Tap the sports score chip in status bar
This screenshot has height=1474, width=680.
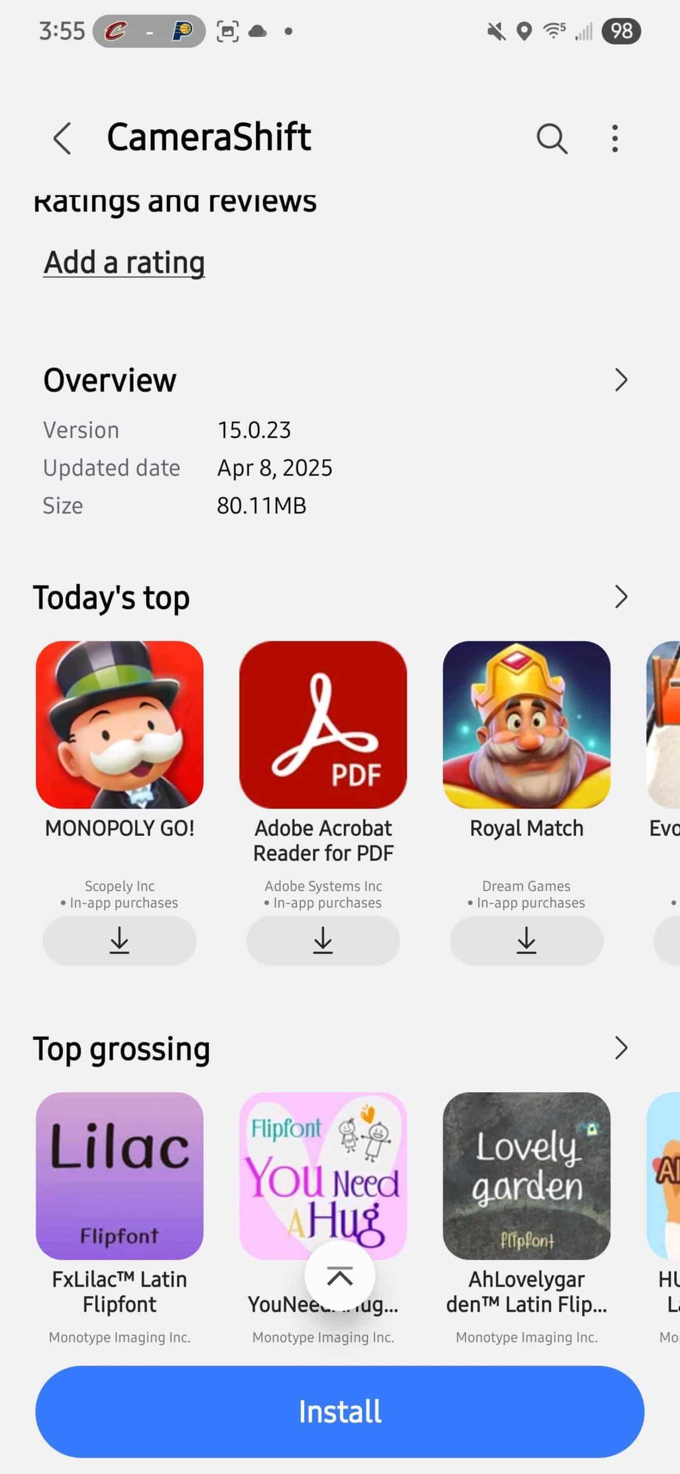149,31
